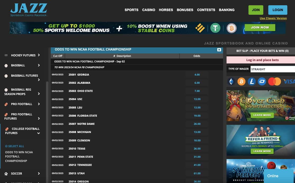Click the baseball icon beside Baseball Reg Season Props

click(6, 90)
